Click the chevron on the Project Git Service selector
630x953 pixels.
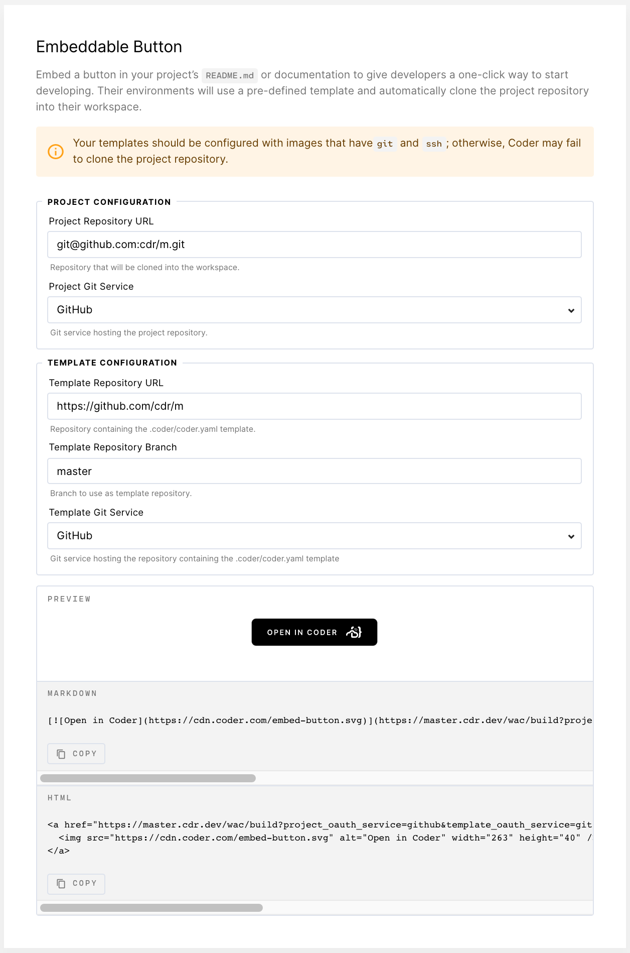tap(571, 311)
